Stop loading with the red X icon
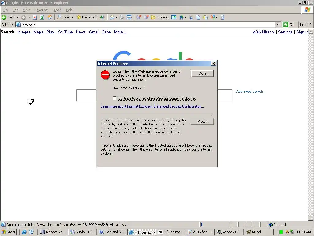 click(x=35, y=17)
